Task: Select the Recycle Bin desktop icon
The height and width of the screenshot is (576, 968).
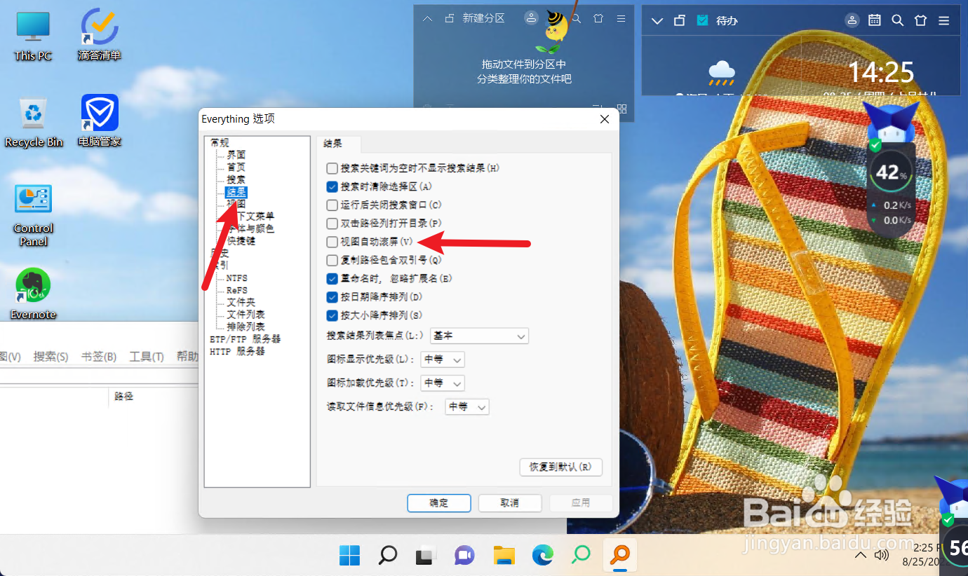Action: pos(33,122)
